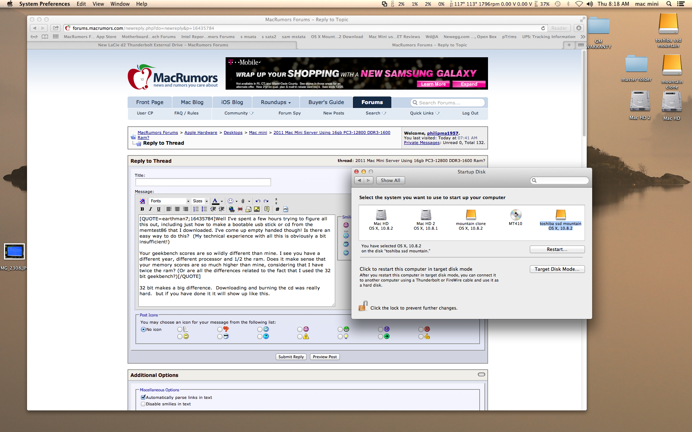Toggle Automatically parse links in text
The height and width of the screenshot is (432, 692).
click(x=143, y=397)
